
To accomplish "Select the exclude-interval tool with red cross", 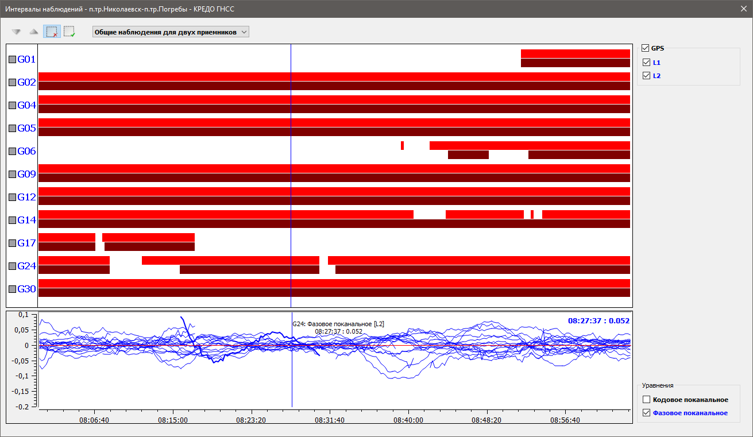I will click(52, 32).
